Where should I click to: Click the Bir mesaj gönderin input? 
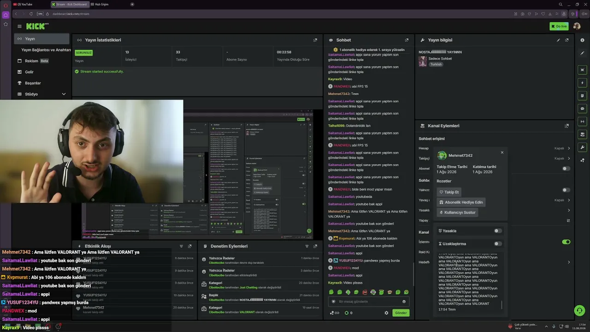(368, 302)
